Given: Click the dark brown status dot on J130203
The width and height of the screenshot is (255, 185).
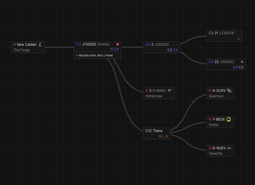Looking at the screenshot, I should (177, 44).
